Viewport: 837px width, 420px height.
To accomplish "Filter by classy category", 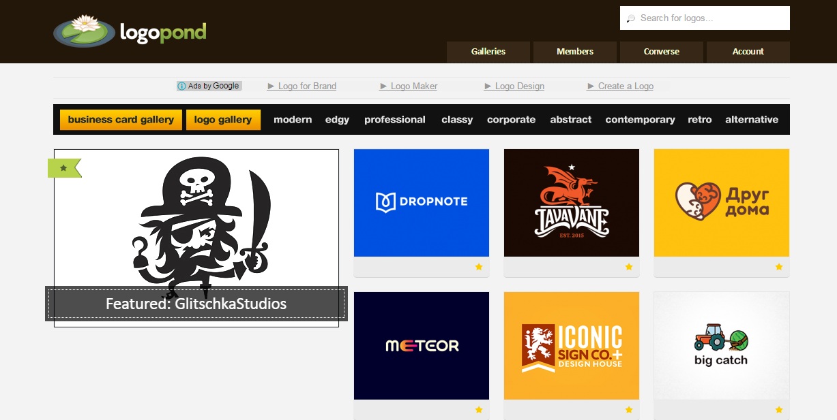I will (x=457, y=120).
